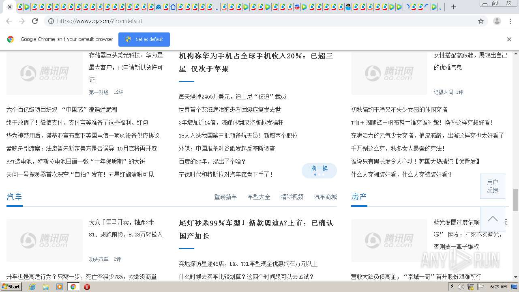Open the Chrome three-dot menu

(510, 21)
